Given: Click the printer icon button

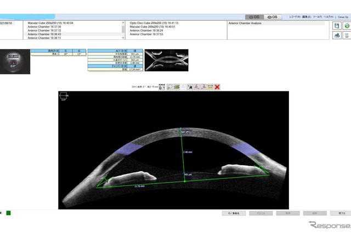Looking at the screenshot, I should (x=337, y=35).
